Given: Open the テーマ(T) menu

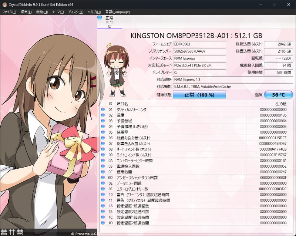Looking at the screenshot, I should [x=58, y=12].
